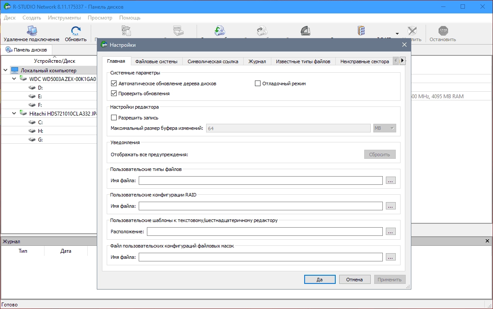
Task: Click the buffer size field showing 64
Action: [x=288, y=128]
